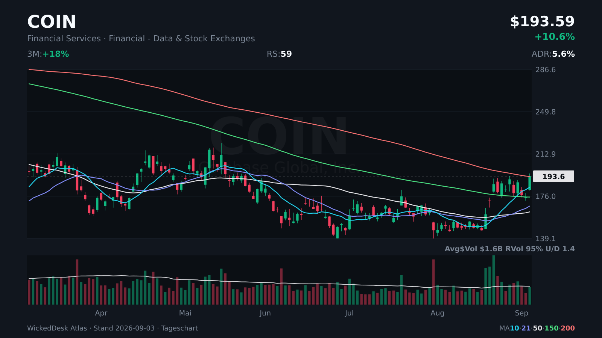Click the 176.0 price axis label
The image size is (602, 338).
point(546,196)
